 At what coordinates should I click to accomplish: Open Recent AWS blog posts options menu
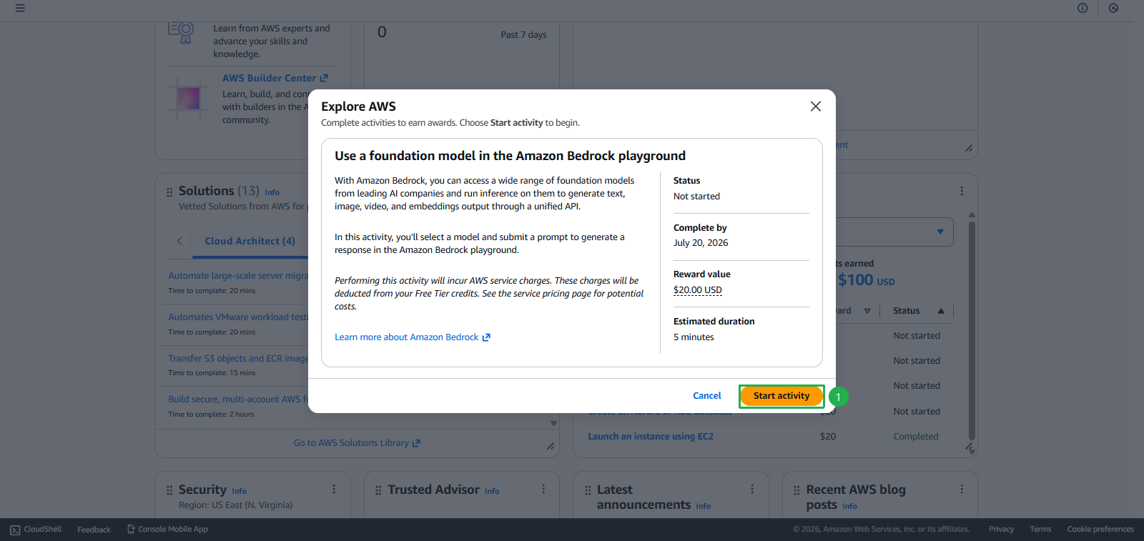click(962, 490)
